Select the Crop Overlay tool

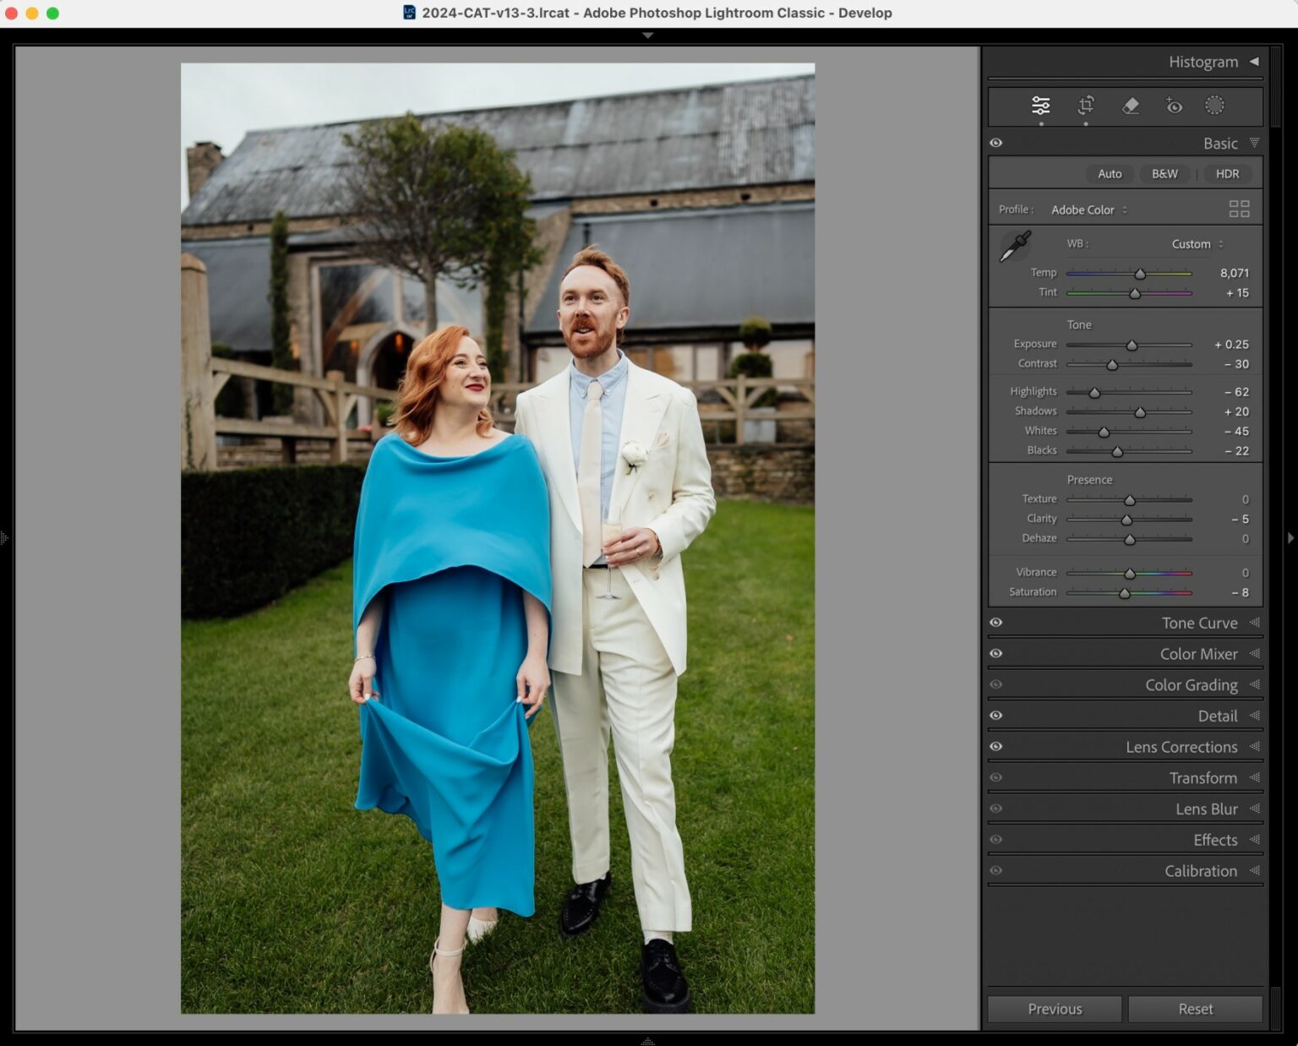tap(1086, 106)
